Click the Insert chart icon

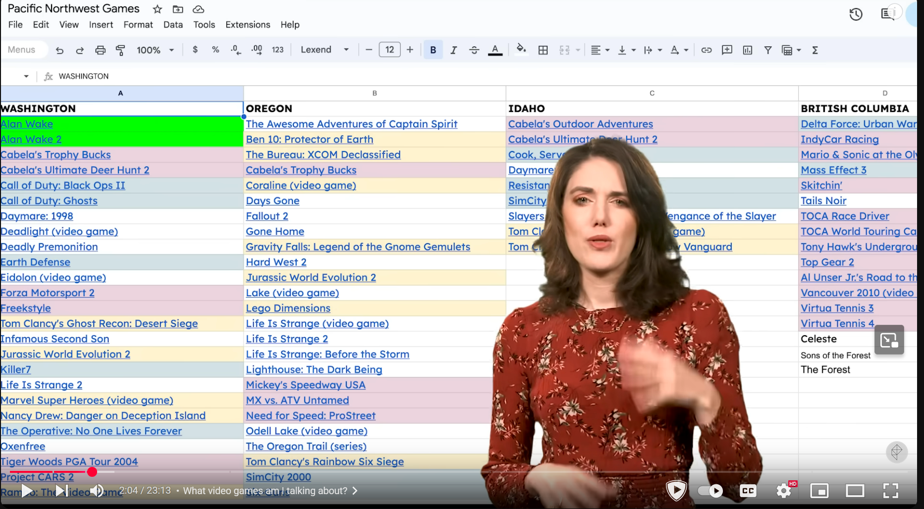[x=748, y=50]
